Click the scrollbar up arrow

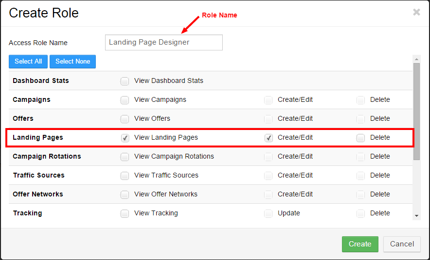416,59
